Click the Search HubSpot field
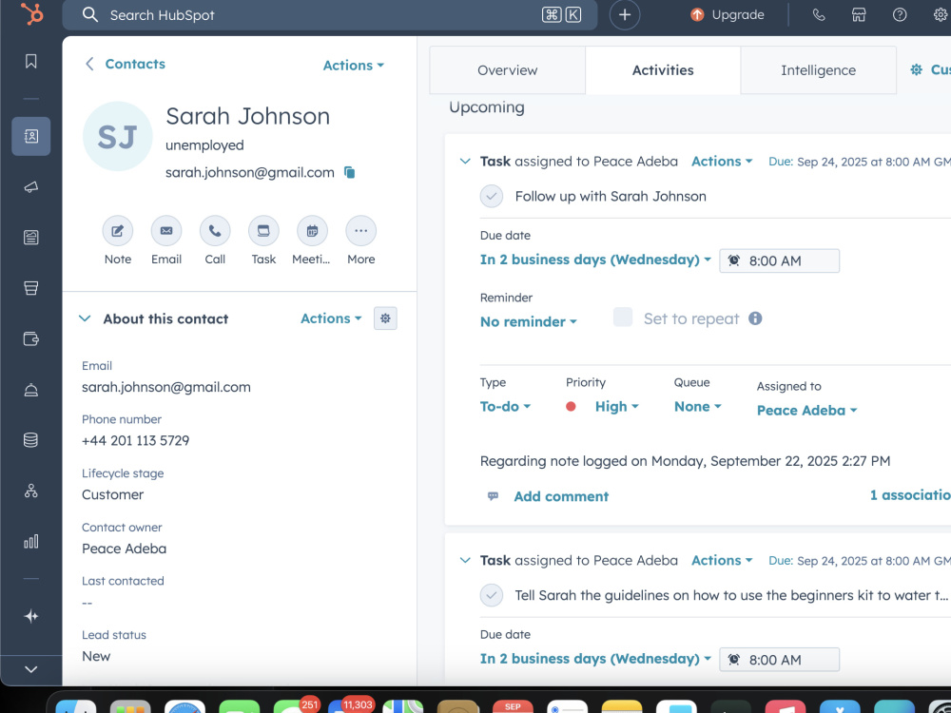This screenshot has width=951, height=713. pos(330,14)
